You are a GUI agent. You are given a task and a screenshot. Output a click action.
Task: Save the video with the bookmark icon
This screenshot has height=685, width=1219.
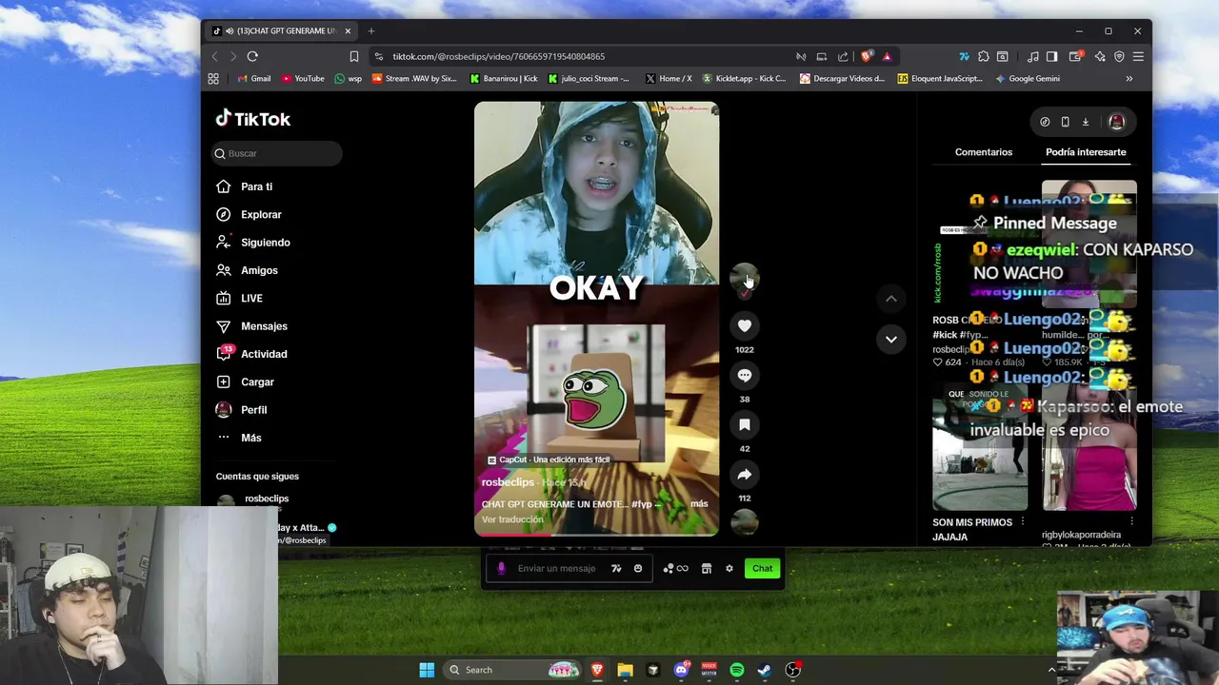point(745,425)
